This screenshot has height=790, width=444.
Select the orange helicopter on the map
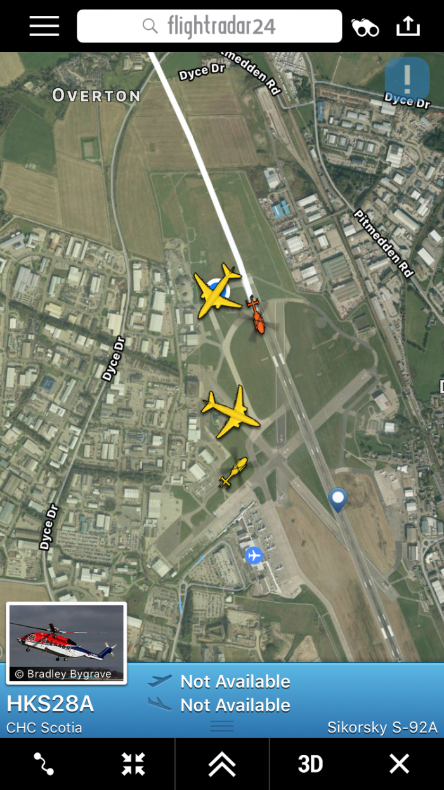point(255,314)
